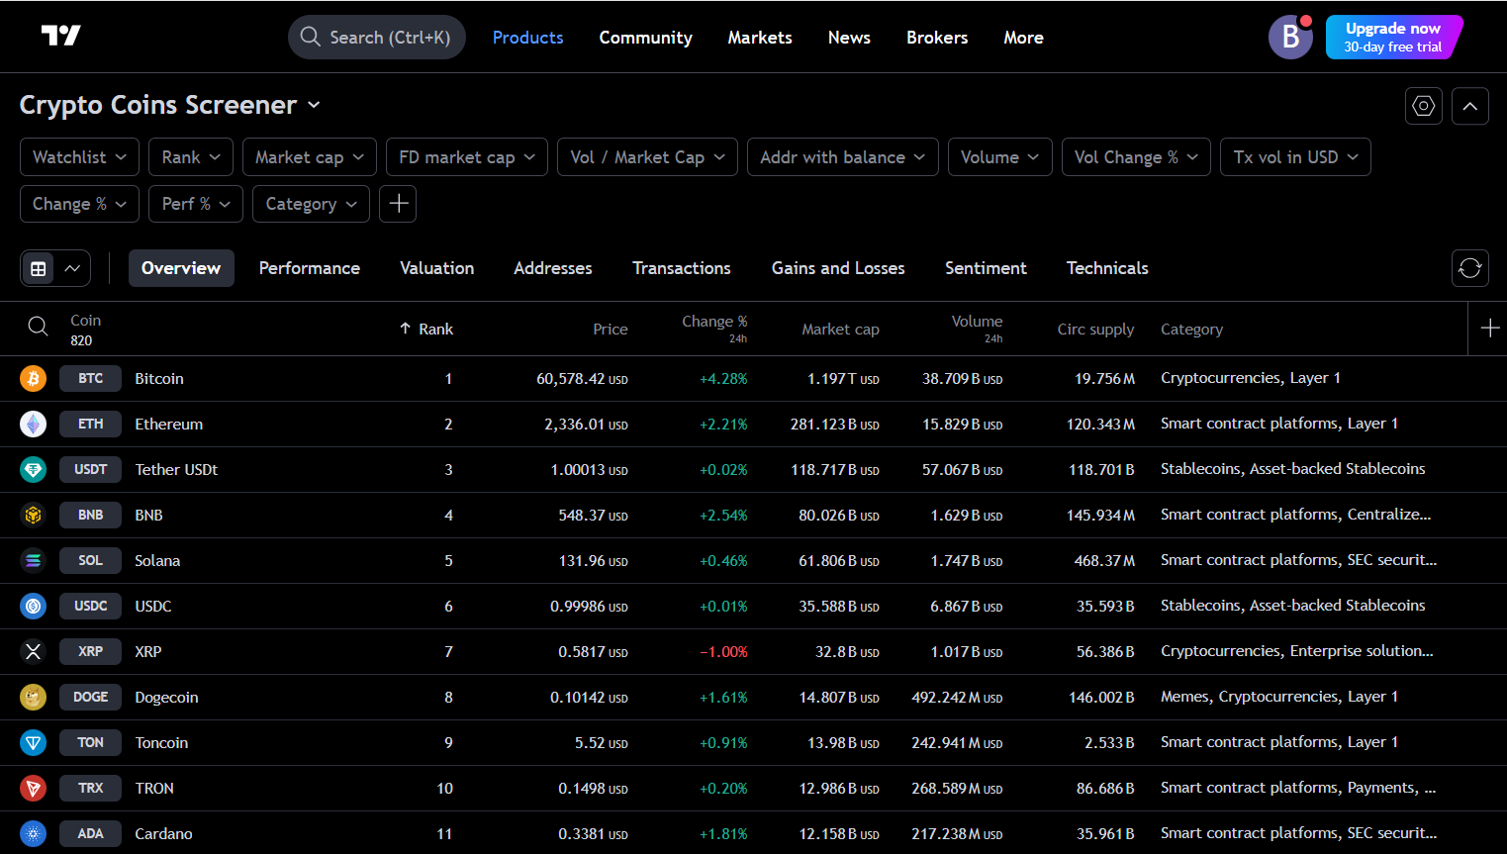Open Vol Change % filter
1507x854 pixels.
(1136, 157)
